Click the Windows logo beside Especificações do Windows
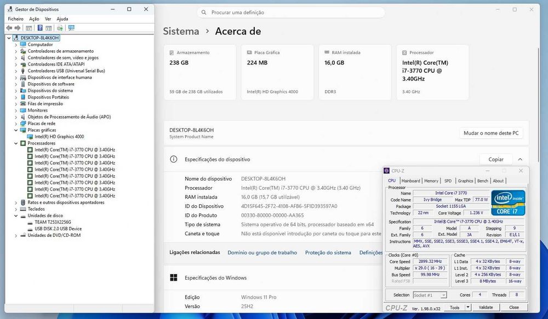 coord(173,278)
